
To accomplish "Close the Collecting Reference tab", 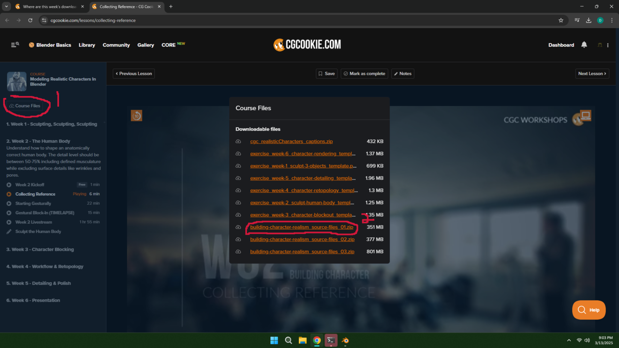I will [159, 7].
